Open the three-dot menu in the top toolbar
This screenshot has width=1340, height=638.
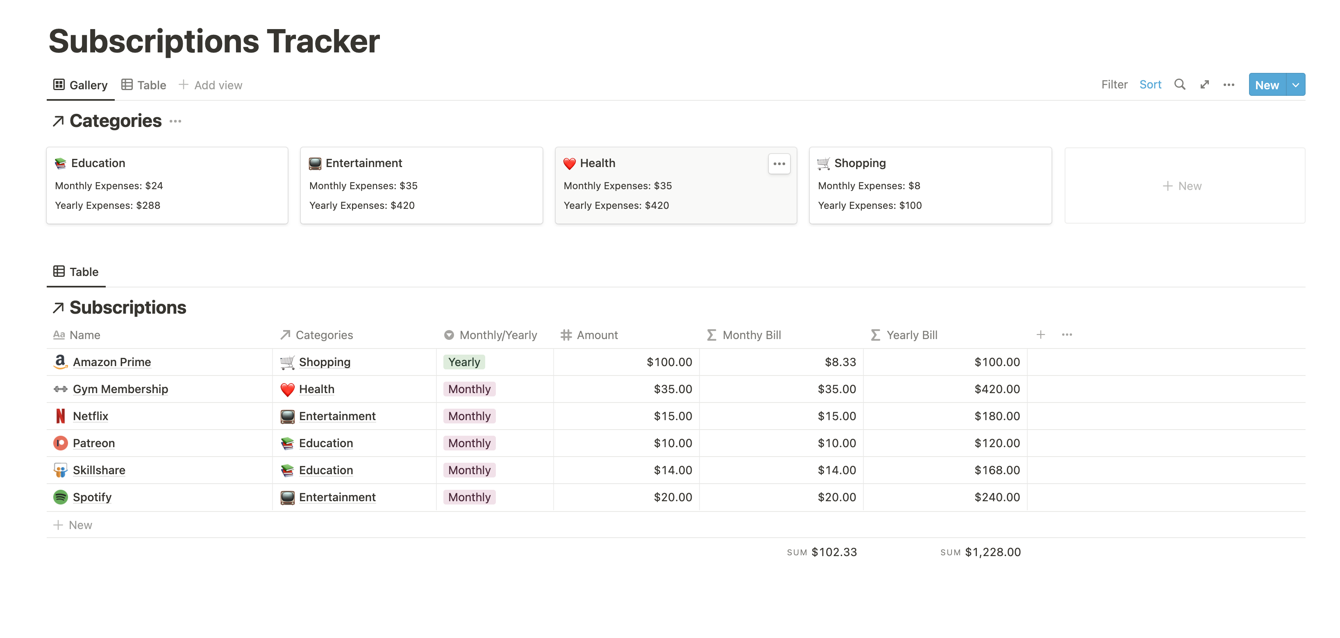tap(1229, 84)
